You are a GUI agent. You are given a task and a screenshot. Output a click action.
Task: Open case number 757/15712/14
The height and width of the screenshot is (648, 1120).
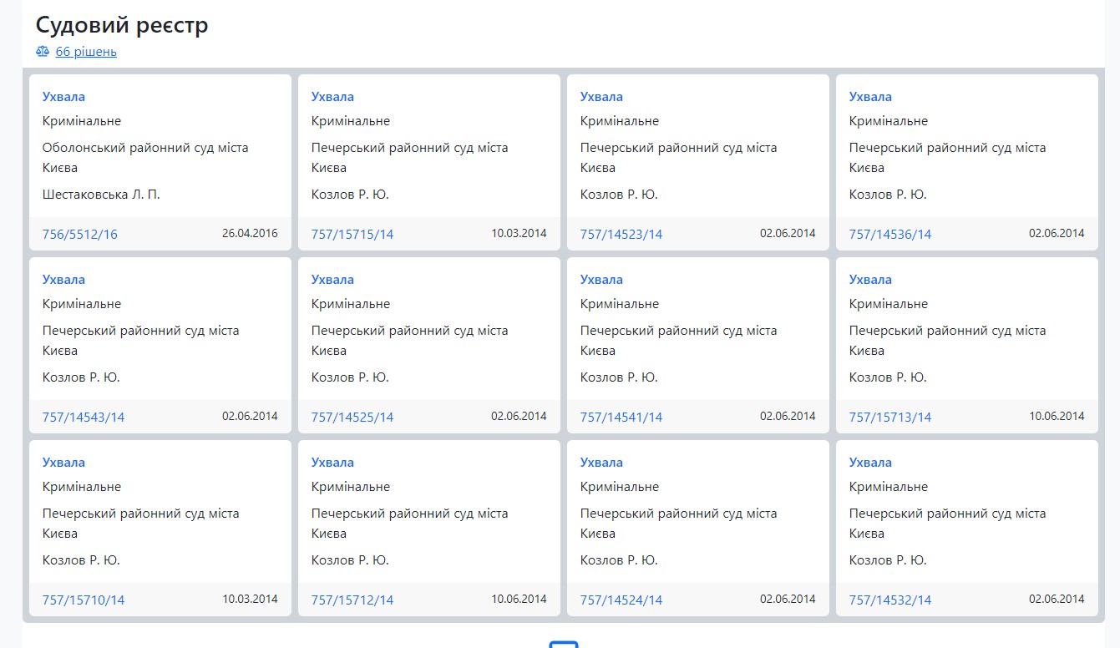[352, 600]
